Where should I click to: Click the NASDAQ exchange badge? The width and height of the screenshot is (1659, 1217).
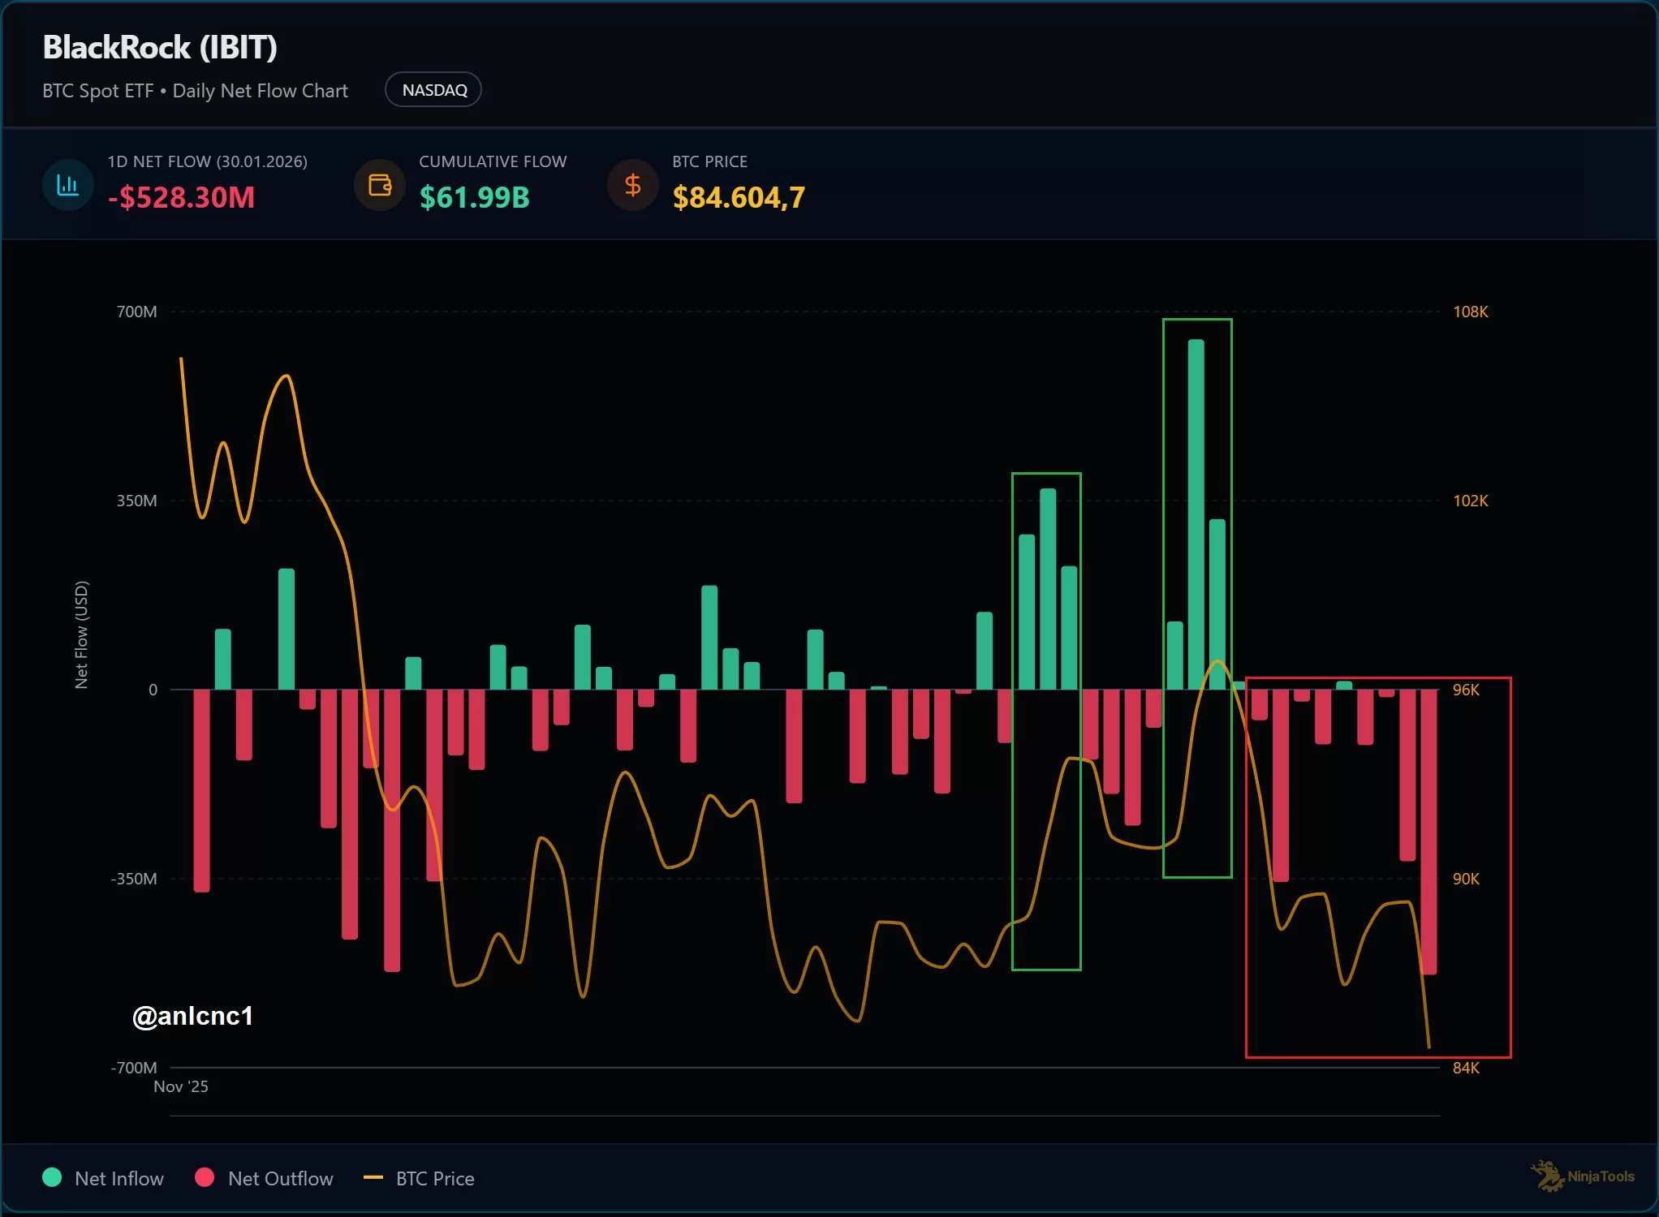[x=433, y=90]
